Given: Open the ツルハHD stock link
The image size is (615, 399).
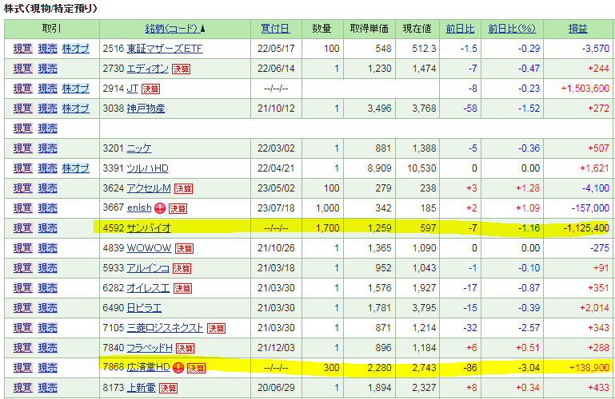Looking at the screenshot, I should [x=147, y=168].
